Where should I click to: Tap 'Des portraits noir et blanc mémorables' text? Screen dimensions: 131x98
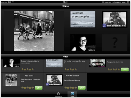pos(30,62)
